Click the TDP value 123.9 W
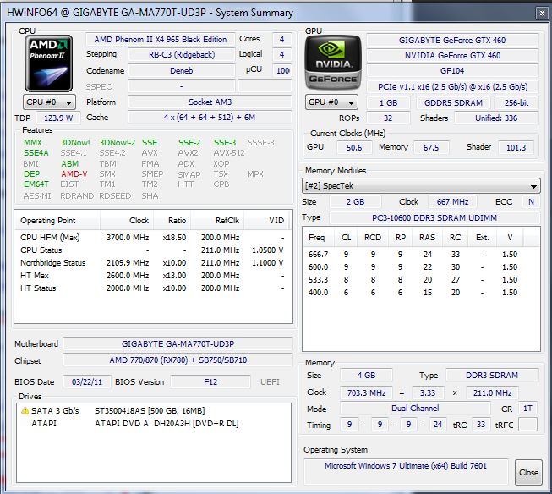This screenshot has height=494, width=552. tap(58, 118)
